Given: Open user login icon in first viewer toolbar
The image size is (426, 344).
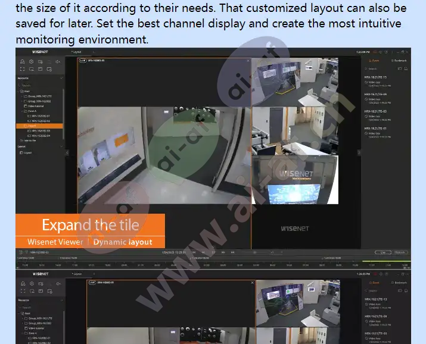Looking at the screenshot, I should tap(23, 61).
